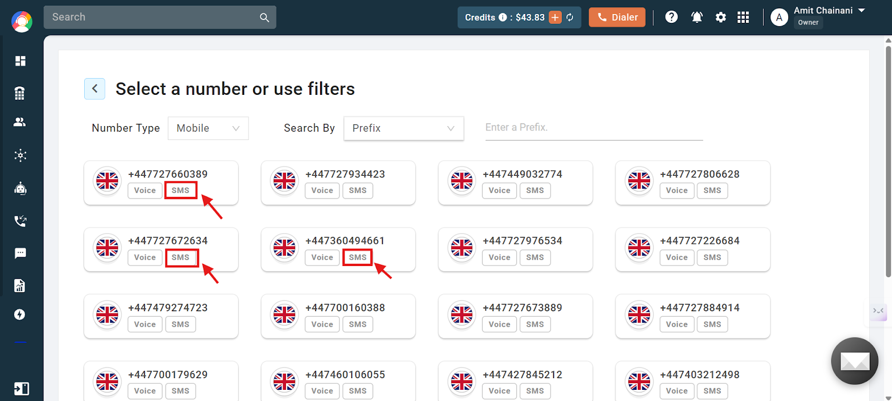Viewport: 892px width, 401px height.
Task: Expand the Amit Chainani account menu
Action: point(829,11)
